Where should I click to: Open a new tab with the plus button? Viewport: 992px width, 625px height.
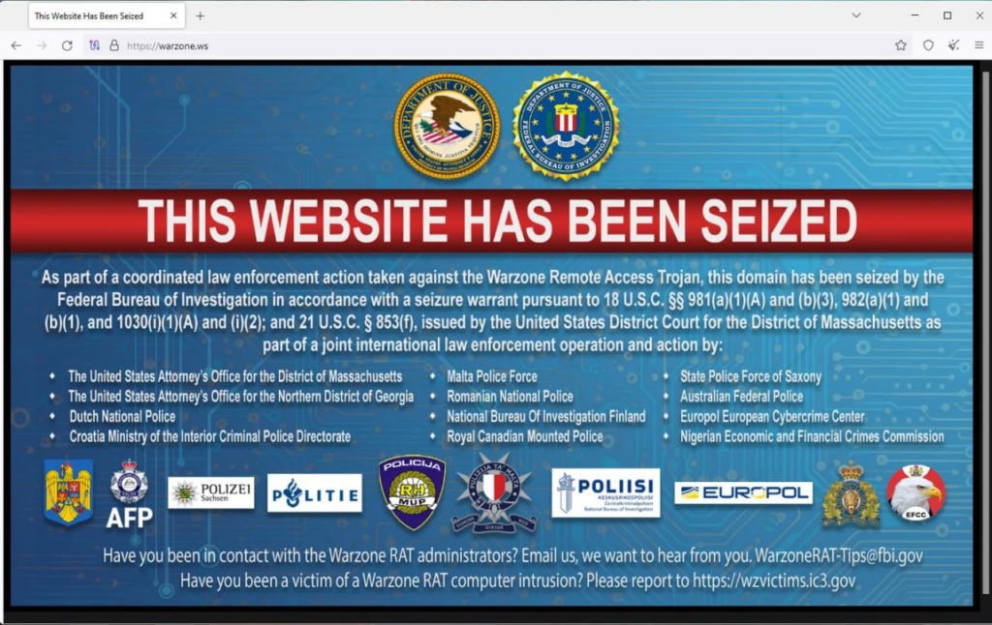(200, 15)
